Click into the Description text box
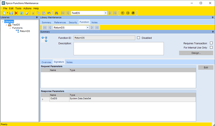 click(119, 49)
